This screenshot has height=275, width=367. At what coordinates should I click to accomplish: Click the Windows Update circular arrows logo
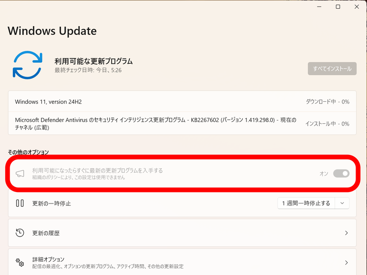(28, 65)
